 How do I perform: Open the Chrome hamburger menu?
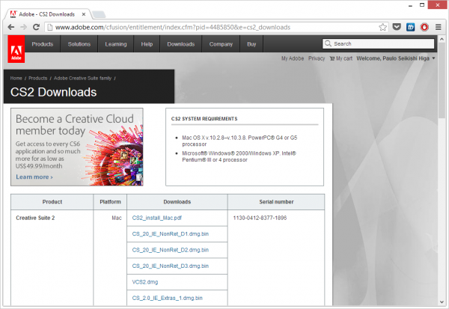438,27
